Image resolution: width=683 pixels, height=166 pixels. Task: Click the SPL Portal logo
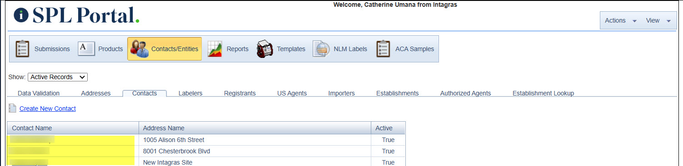(76, 15)
